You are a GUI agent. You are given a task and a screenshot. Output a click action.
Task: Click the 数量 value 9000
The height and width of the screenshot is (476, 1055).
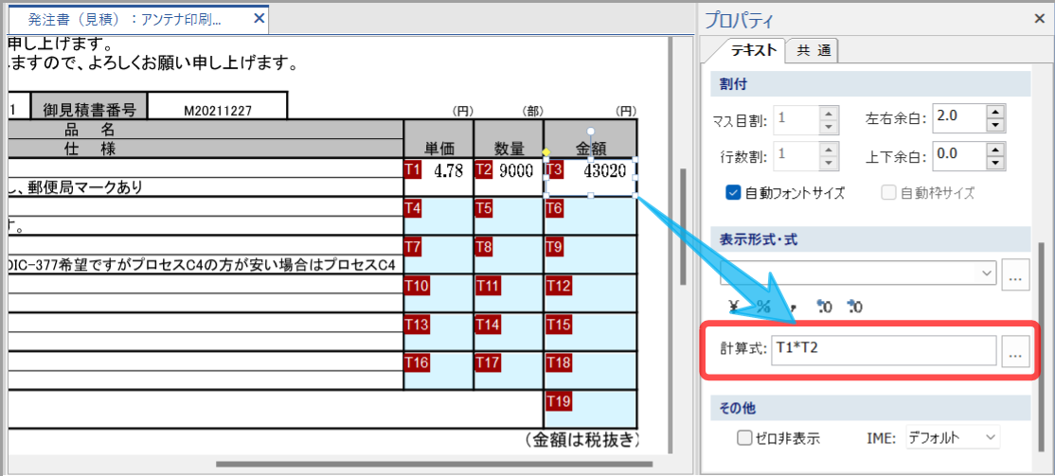pos(517,170)
